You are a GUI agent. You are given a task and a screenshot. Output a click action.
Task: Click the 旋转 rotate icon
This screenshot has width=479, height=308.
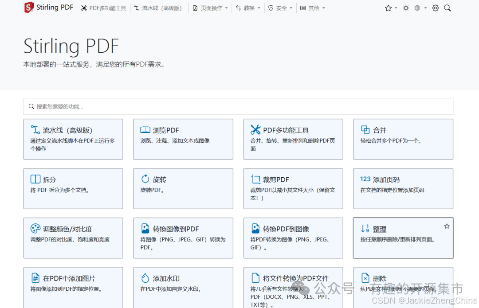pyautogui.click(x=145, y=179)
